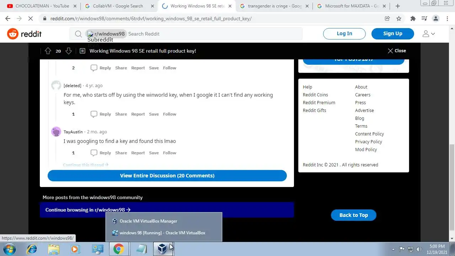Click Report on TayAustin's comment
The height and width of the screenshot is (256, 455).
tap(138, 153)
